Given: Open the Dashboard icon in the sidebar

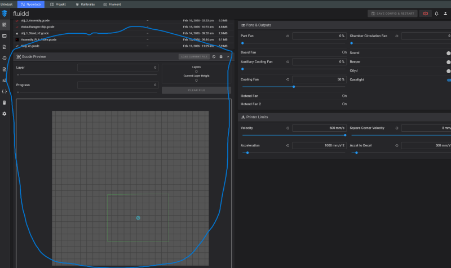Looking at the screenshot, I should pos(5,25).
